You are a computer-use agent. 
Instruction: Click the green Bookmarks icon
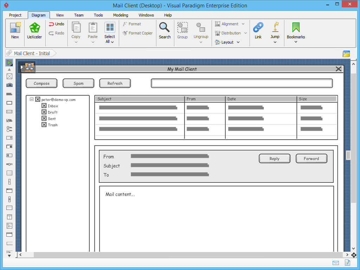pos(296,27)
